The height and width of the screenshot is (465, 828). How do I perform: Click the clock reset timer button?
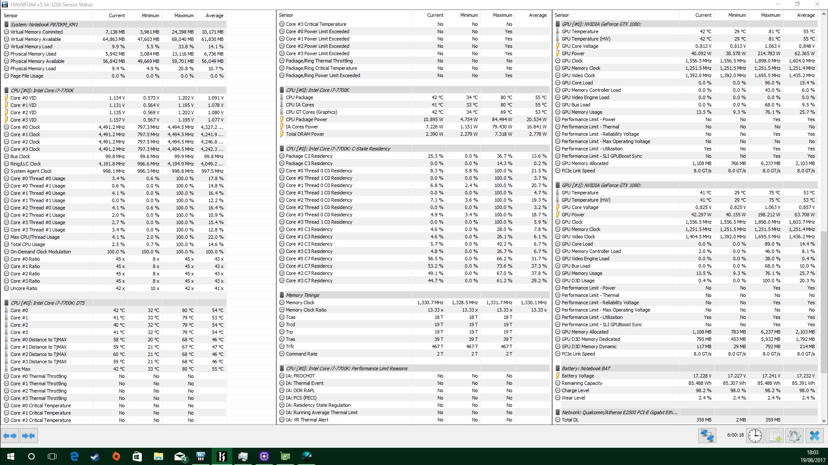(x=755, y=436)
